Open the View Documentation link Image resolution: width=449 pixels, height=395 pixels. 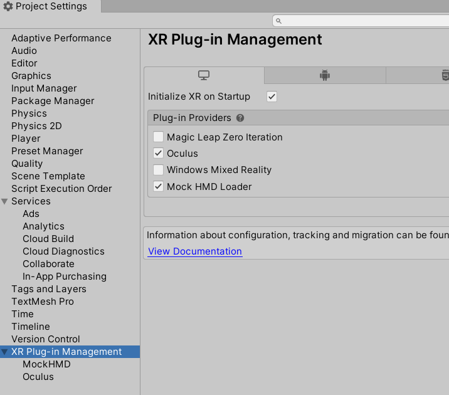195,251
